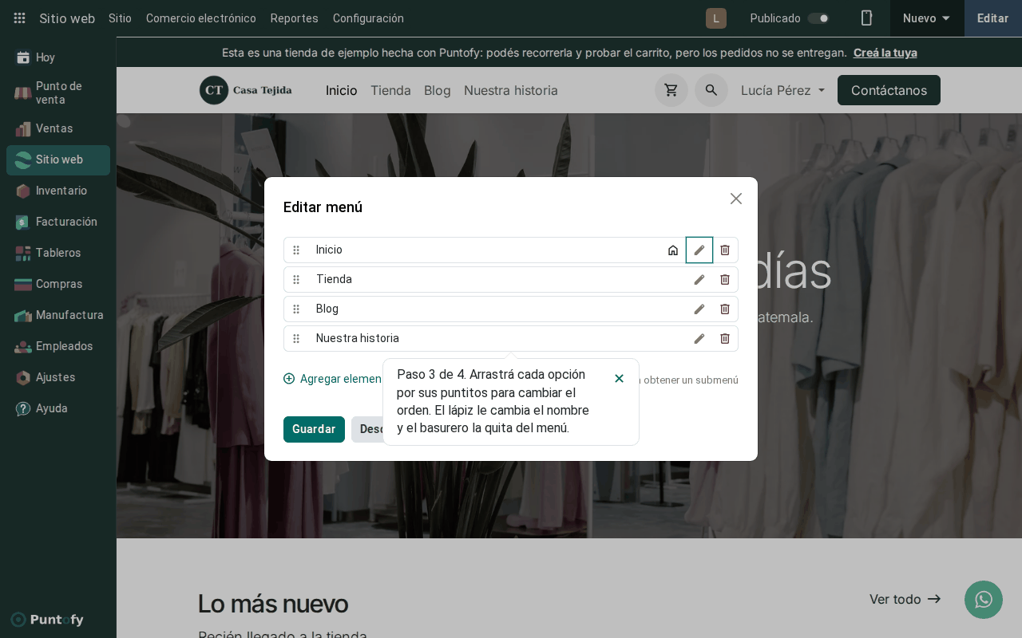Rename the Blog menu item via pencil
Viewport: 1022px width, 638px height.
[x=699, y=309]
